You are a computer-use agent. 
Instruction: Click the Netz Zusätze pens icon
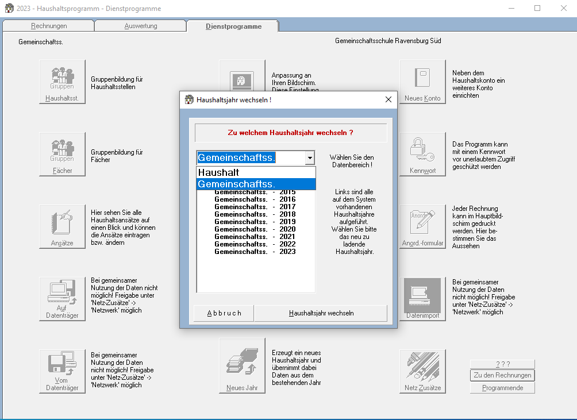click(x=422, y=372)
